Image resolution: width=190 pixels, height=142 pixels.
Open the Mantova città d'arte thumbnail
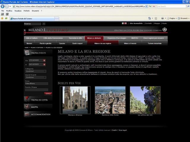pyautogui.click(x=110, y=100)
